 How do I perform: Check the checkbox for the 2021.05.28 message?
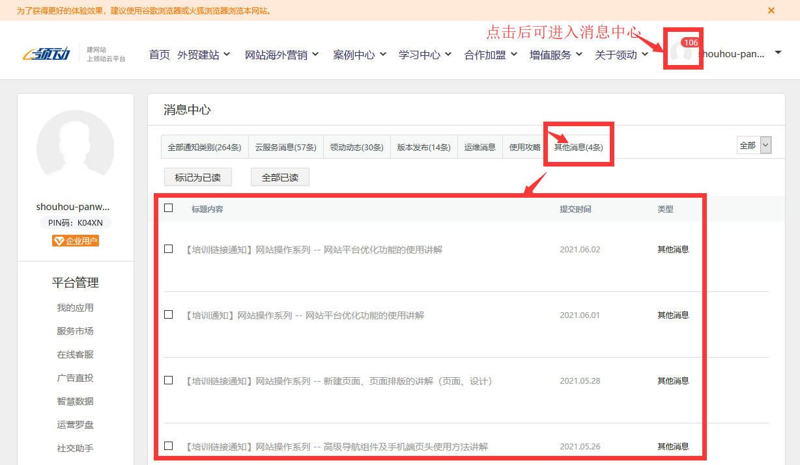pos(169,380)
